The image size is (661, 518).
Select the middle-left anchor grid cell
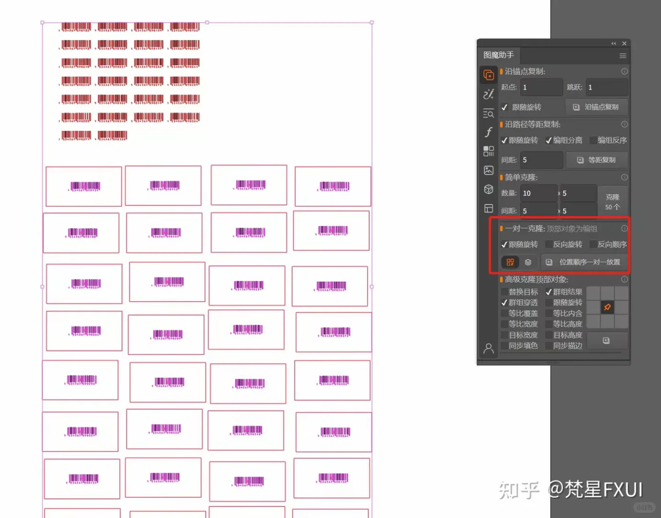click(593, 307)
